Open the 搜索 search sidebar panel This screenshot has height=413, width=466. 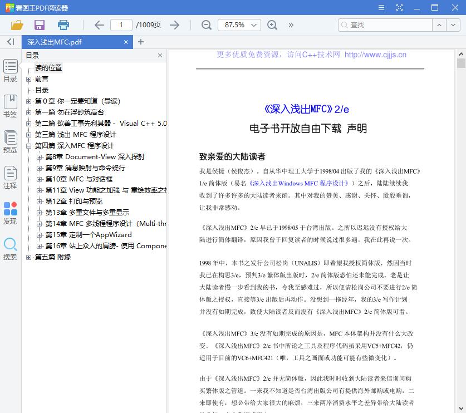click(11, 249)
